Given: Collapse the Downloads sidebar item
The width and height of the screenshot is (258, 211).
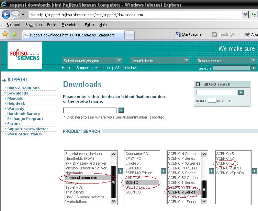Looking at the screenshot, I should coord(18,93).
